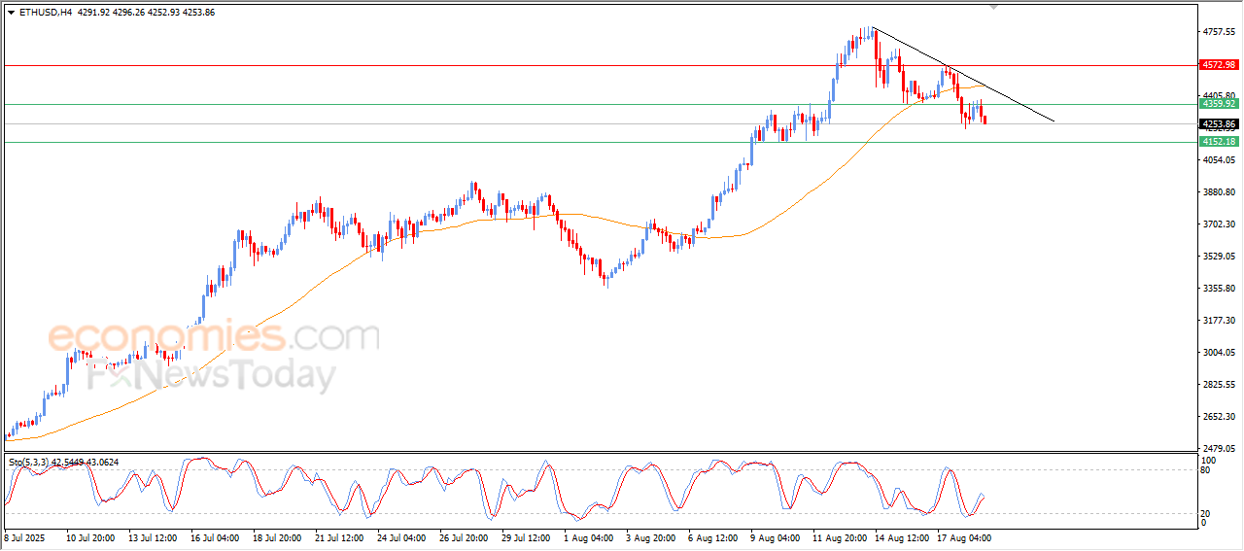This screenshot has height=551, width=1244.
Task: Click the 8 Jul 2025 date label
Action: pos(26,537)
